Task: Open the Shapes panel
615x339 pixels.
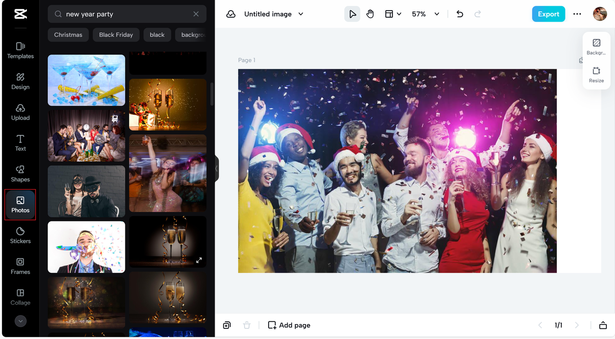Action: 20,173
